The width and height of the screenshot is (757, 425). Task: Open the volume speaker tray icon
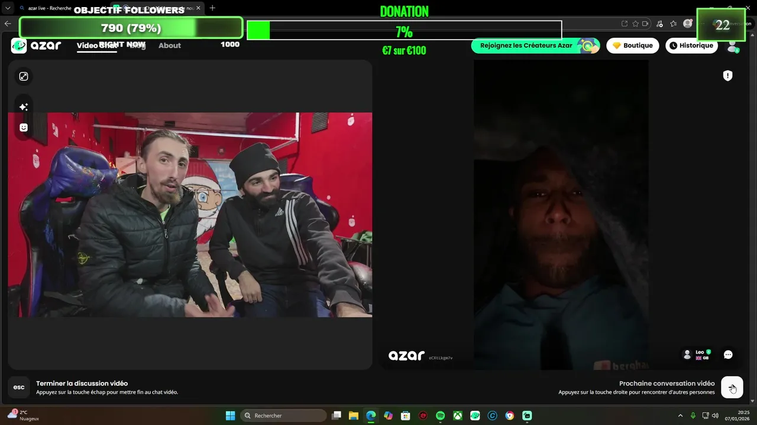715,416
